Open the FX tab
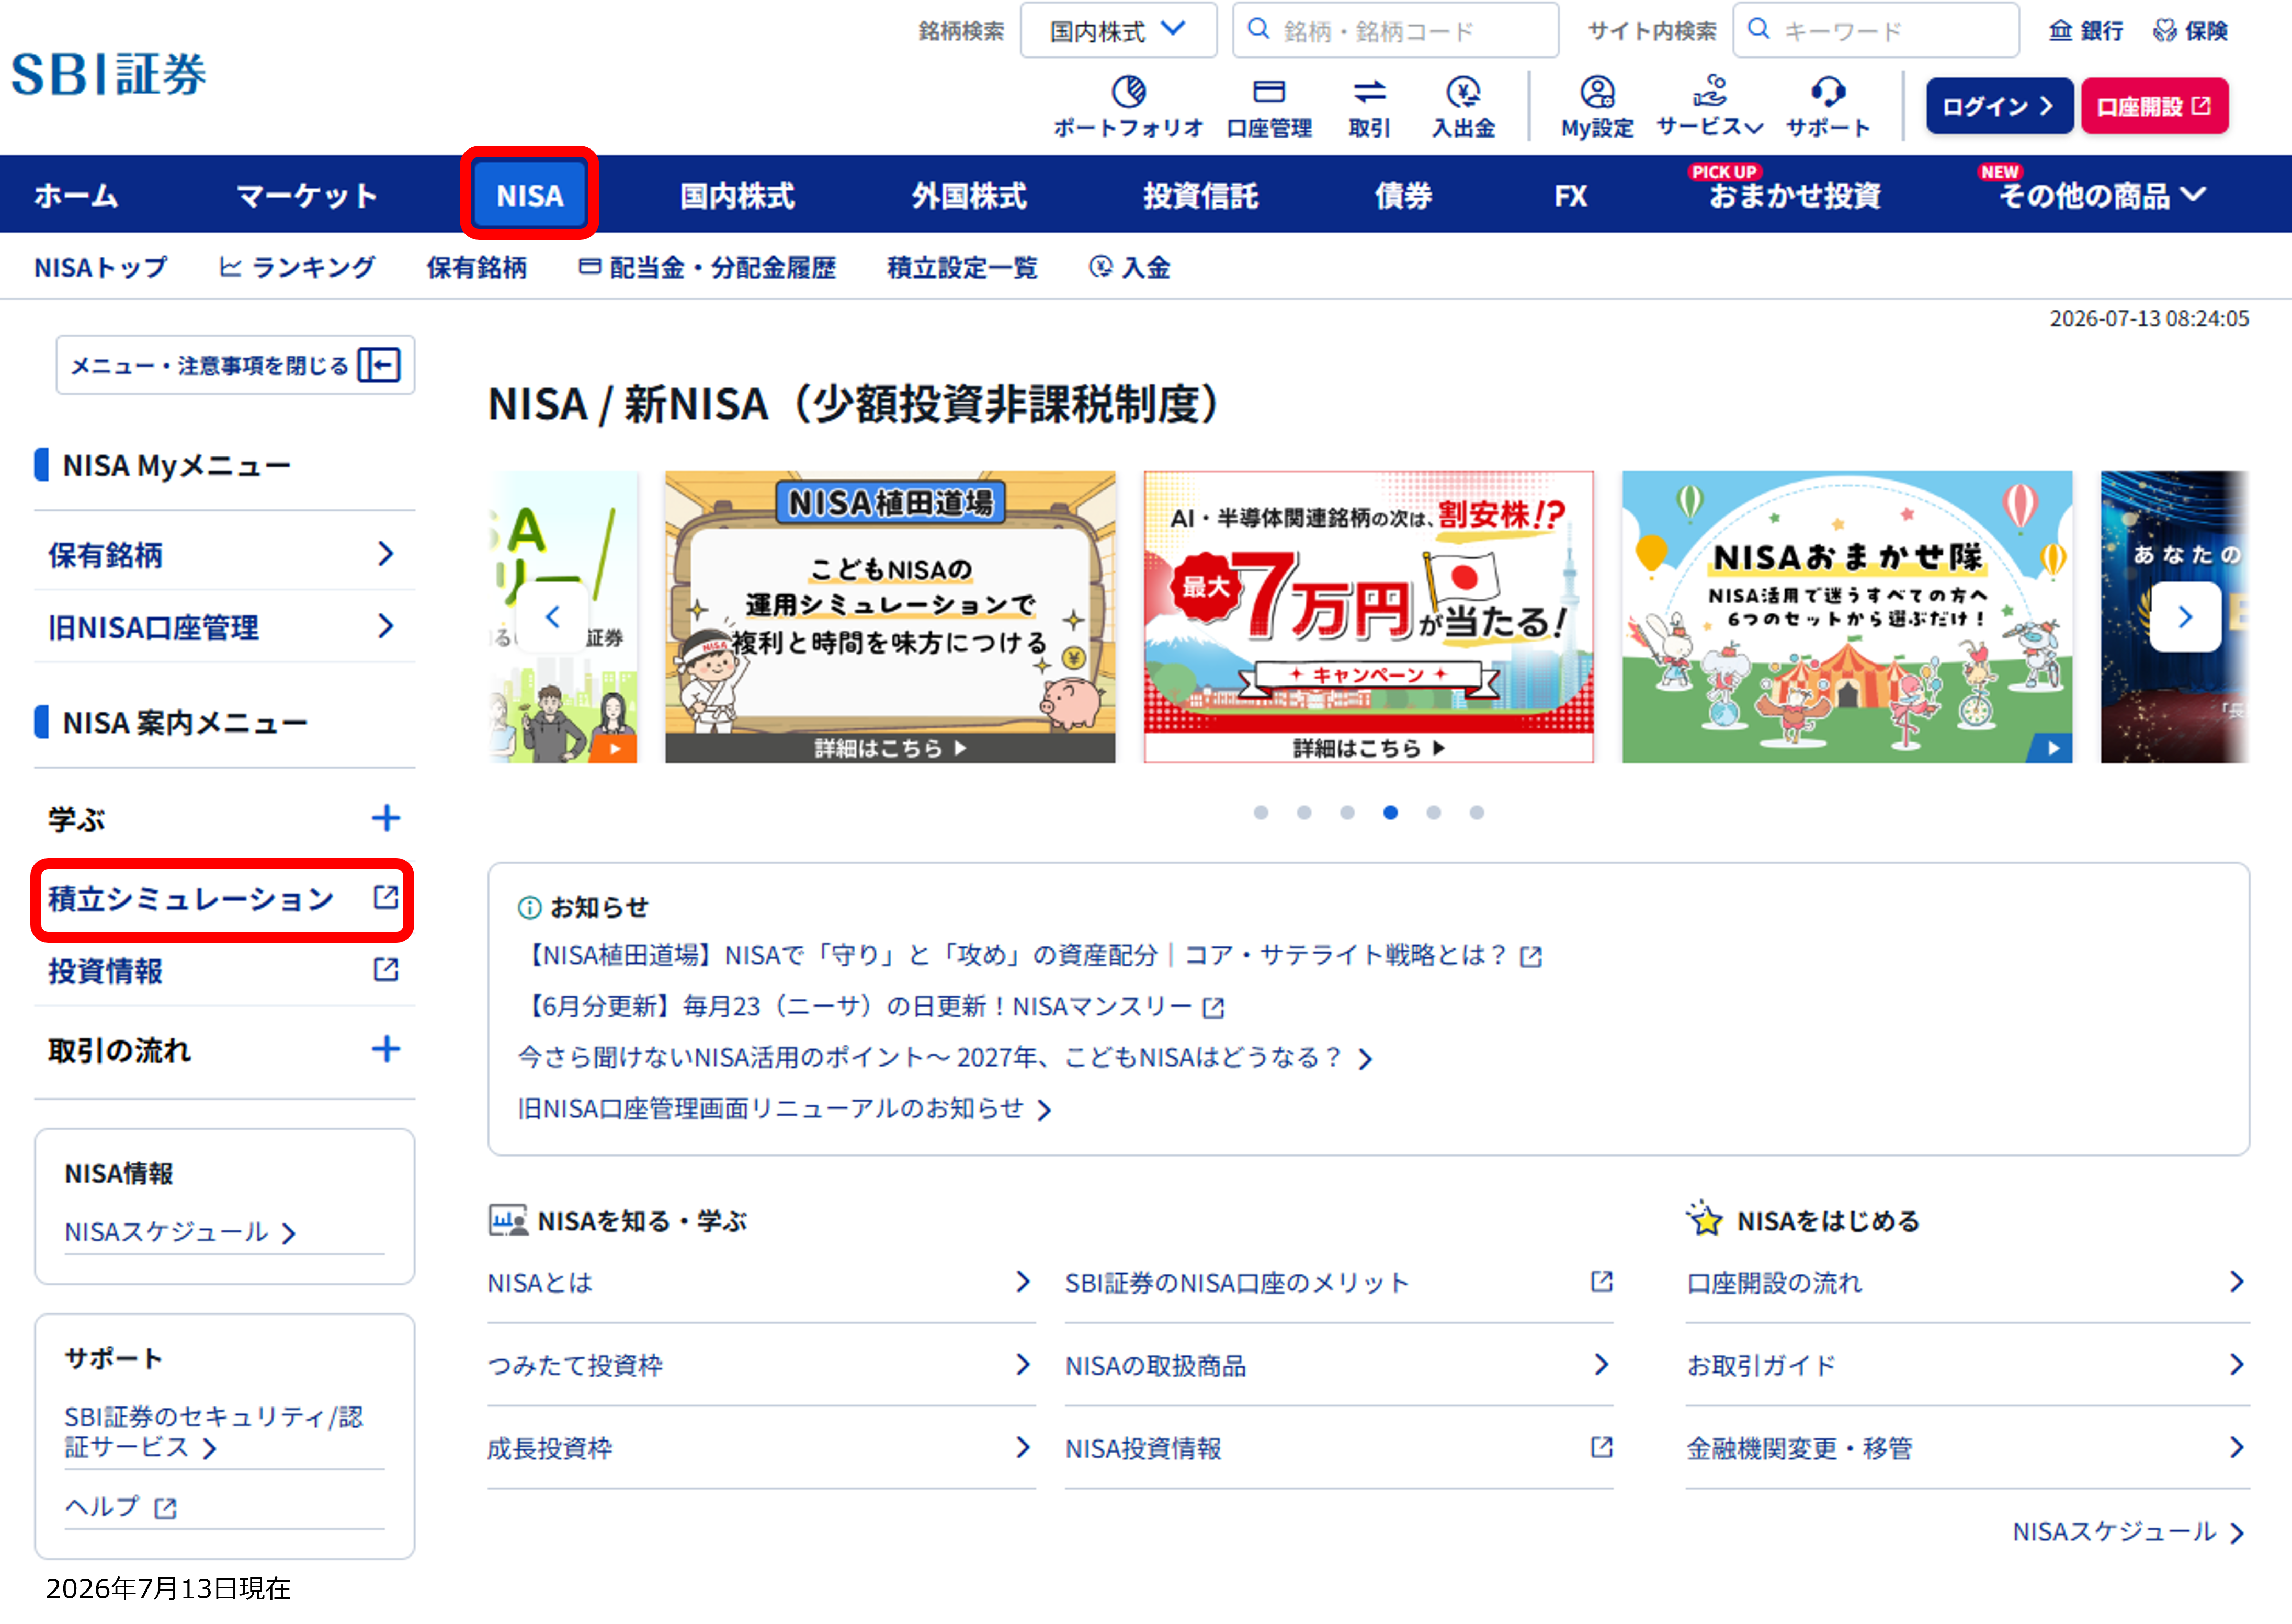Image resolution: width=2292 pixels, height=1624 pixels. tap(1571, 195)
